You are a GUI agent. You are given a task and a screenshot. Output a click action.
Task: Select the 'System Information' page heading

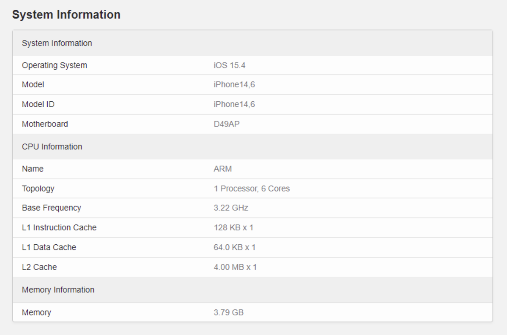click(x=66, y=15)
